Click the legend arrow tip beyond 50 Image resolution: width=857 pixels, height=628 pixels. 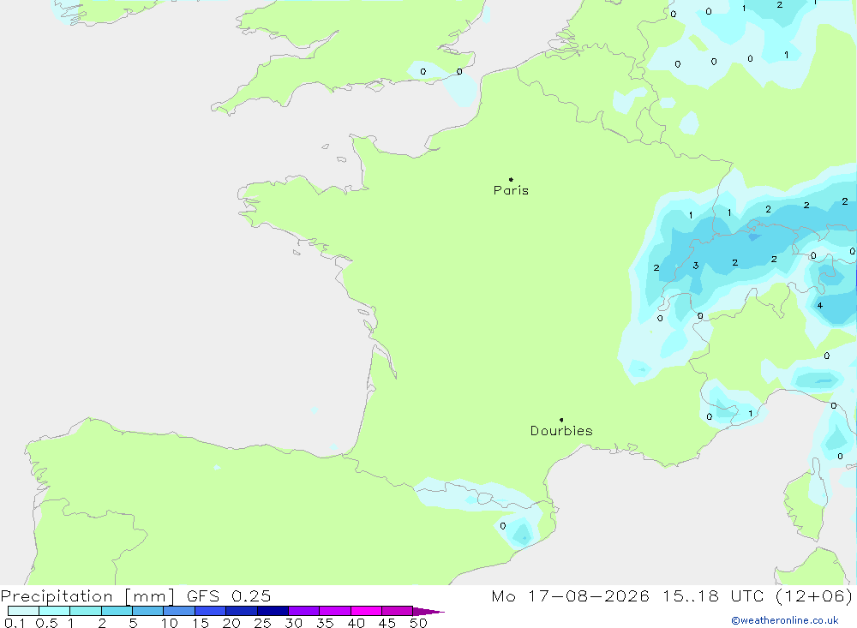pyautogui.click(x=428, y=611)
